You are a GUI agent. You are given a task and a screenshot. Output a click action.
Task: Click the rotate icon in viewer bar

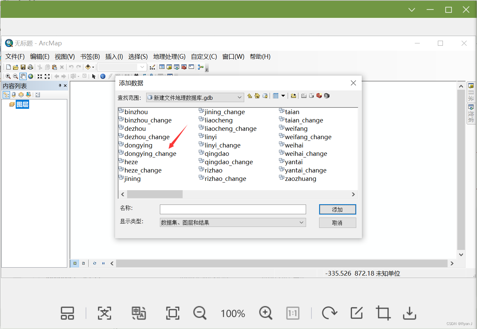coord(329,313)
